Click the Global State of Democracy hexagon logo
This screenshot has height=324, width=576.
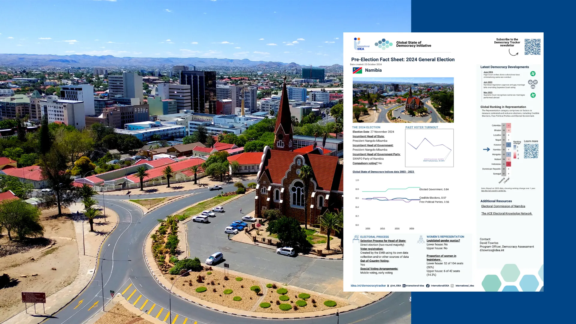383,44
